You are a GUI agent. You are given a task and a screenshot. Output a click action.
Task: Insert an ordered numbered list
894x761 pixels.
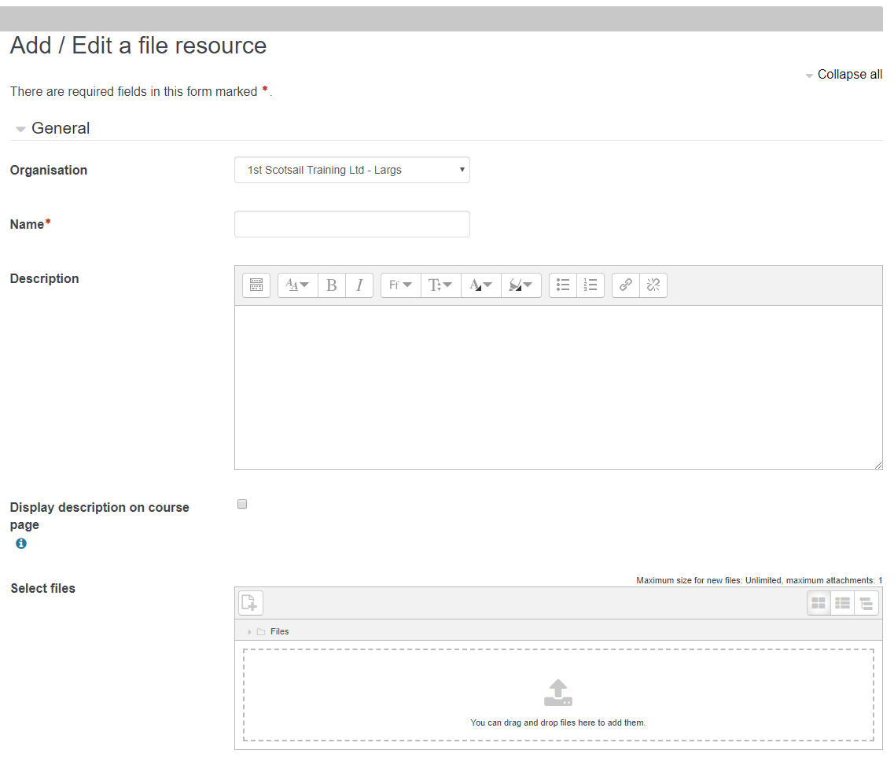(x=590, y=285)
